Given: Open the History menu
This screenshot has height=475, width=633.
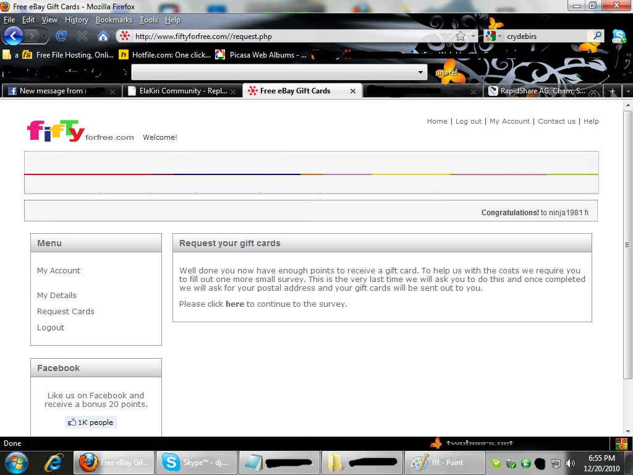Looking at the screenshot, I should 76,20.
